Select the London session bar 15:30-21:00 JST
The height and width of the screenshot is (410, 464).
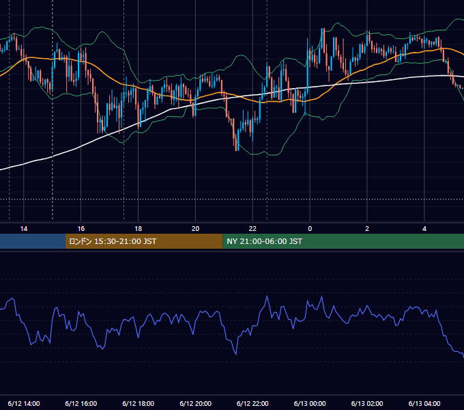(x=144, y=241)
